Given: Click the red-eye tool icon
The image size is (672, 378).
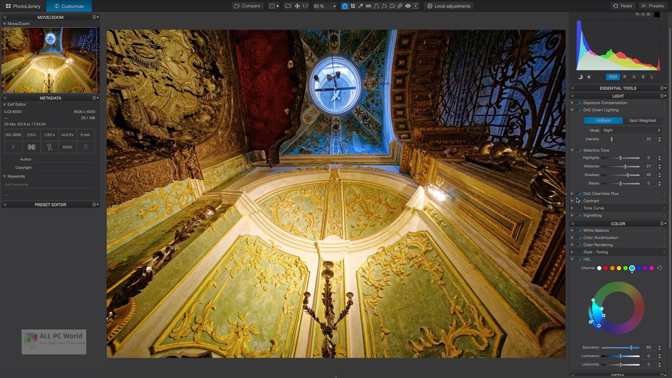Looking at the screenshot, I should [408, 6].
